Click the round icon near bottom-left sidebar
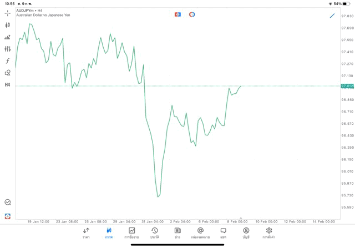The height and width of the screenshot is (248, 355). (7, 203)
